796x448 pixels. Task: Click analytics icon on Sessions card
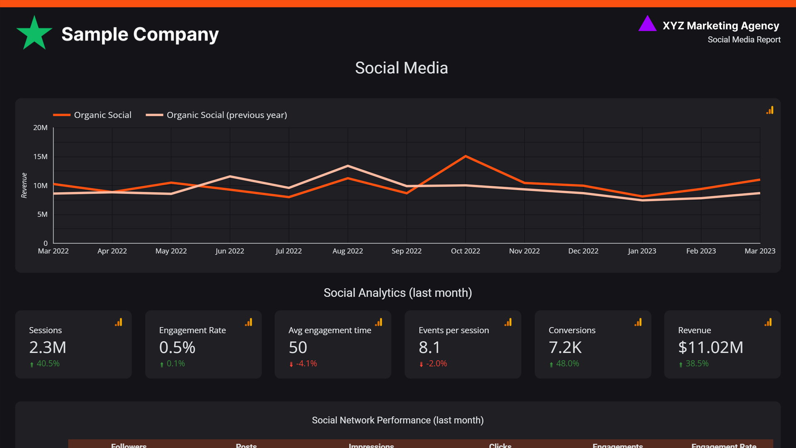coord(119,322)
